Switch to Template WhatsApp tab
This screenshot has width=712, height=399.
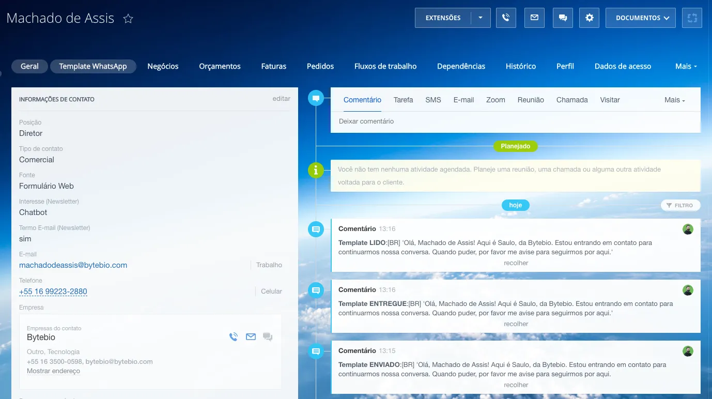pos(93,66)
